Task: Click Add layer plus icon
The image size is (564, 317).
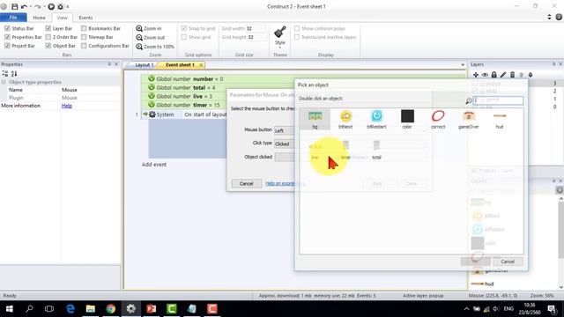Action: 476,75
